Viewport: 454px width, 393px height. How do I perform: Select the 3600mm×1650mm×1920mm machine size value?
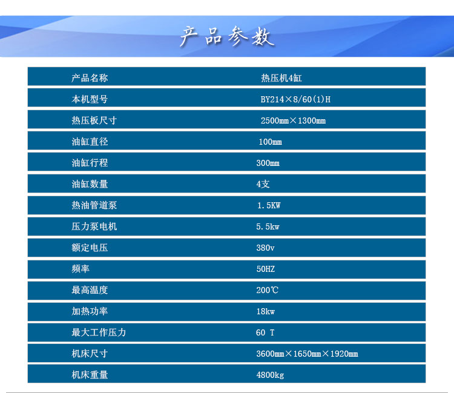[x=307, y=354]
